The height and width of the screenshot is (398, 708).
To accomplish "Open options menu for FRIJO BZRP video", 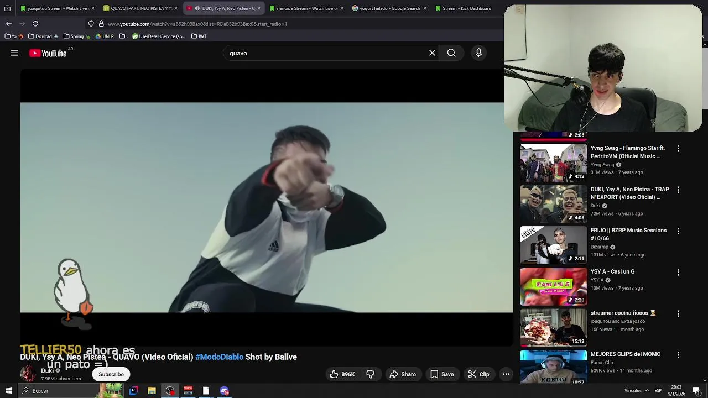I will pos(678,231).
